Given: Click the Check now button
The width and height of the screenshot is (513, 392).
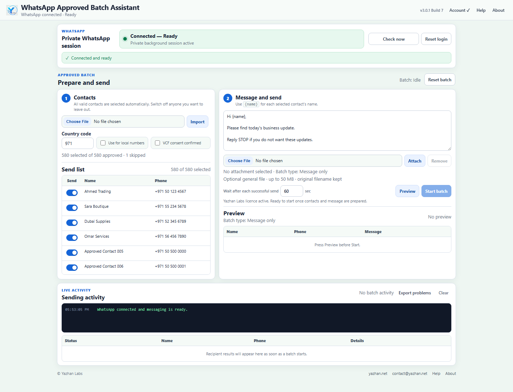Looking at the screenshot, I should pyautogui.click(x=394, y=39).
